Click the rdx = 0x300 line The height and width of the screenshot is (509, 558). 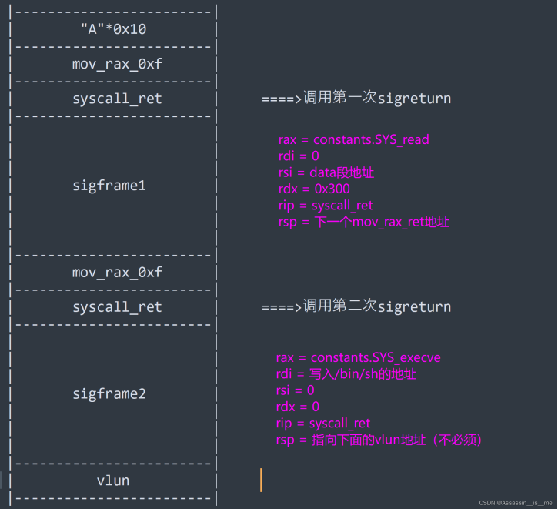click(315, 189)
